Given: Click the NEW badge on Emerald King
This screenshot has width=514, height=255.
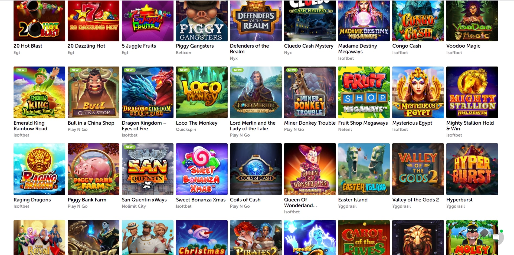Looking at the screenshot, I should point(21,70).
